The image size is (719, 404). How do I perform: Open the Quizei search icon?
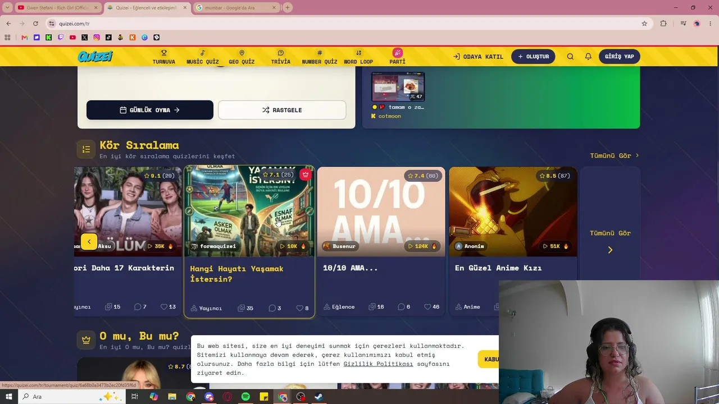coord(570,57)
